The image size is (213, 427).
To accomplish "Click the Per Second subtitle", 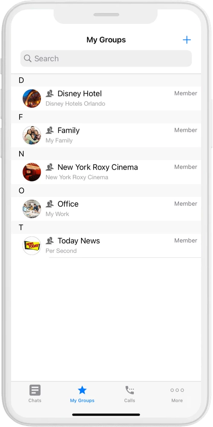I will pos(61,251).
